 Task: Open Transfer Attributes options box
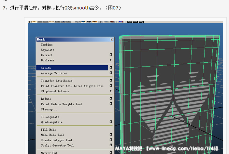click(111, 81)
